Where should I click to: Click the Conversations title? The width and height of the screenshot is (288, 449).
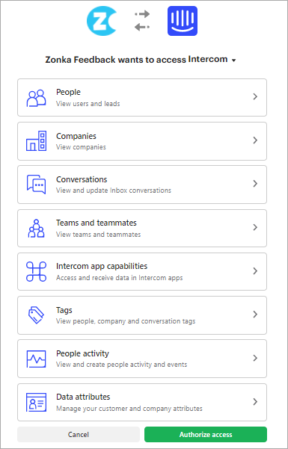(x=82, y=179)
